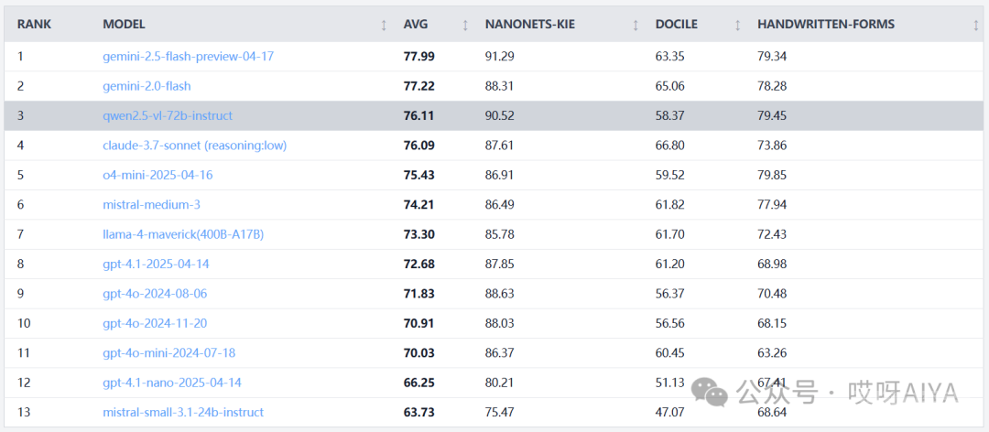This screenshot has width=989, height=432.
Task: Open gemini-2.5-flash-preview-04-17 model link
Action: click(188, 56)
